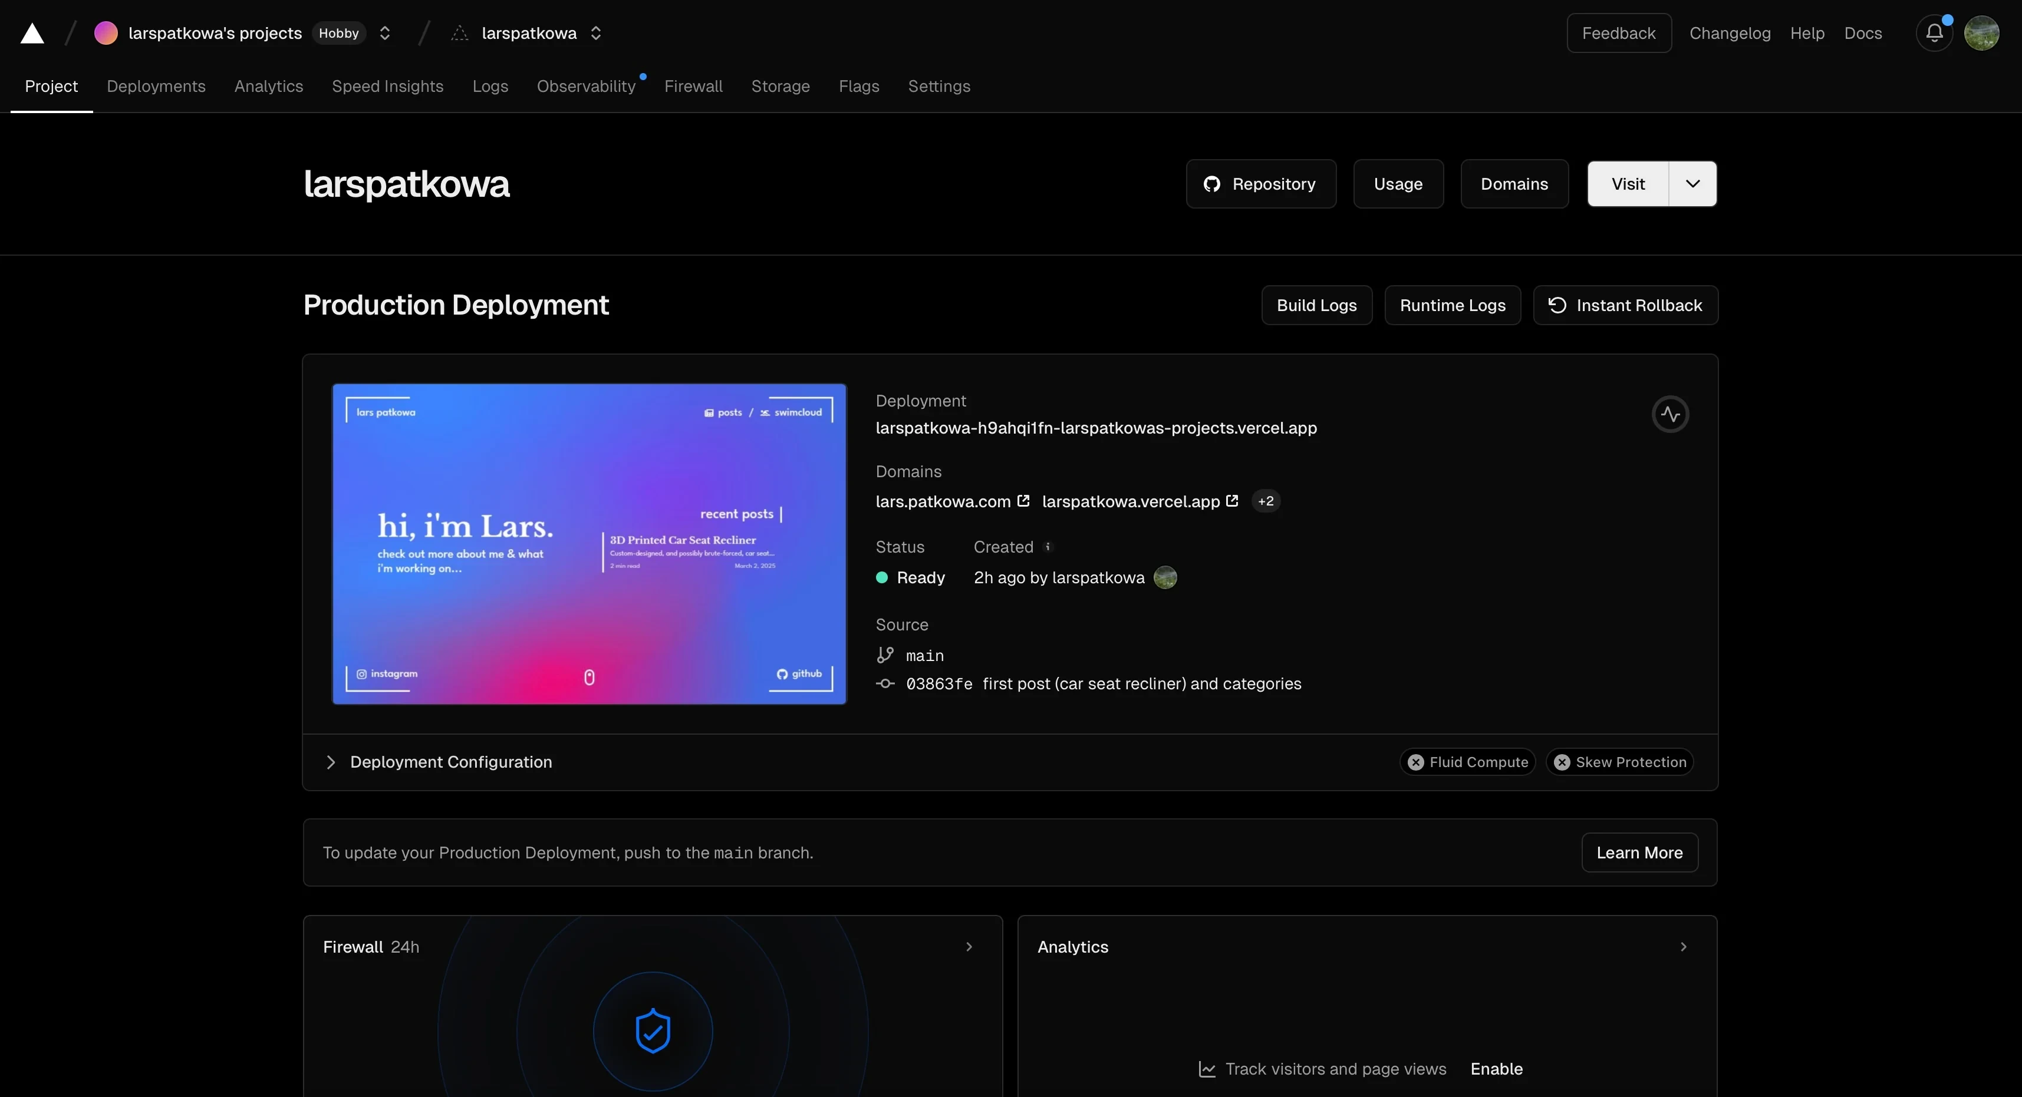Screen dimensions: 2022x1097
Task: Click Enable for Analytics tracking
Action: 1496,1069
